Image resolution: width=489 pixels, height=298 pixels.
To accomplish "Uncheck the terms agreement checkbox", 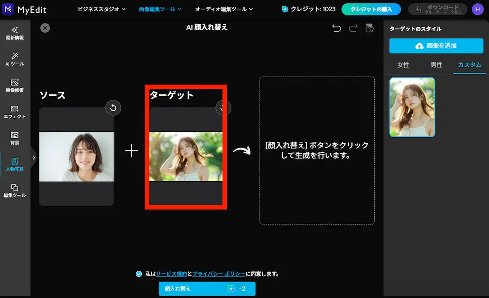I will [x=138, y=274].
